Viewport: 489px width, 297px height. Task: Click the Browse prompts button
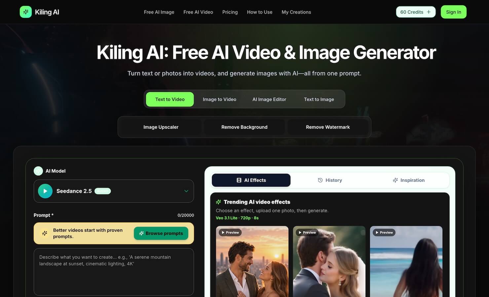tap(161, 233)
